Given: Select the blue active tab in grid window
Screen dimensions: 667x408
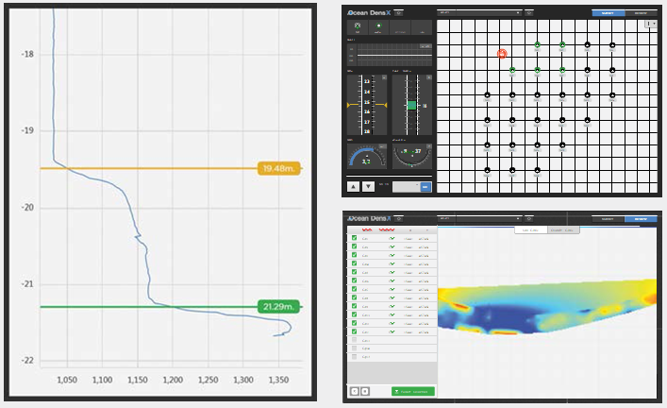Looking at the screenshot, I should tap(609, 13).
